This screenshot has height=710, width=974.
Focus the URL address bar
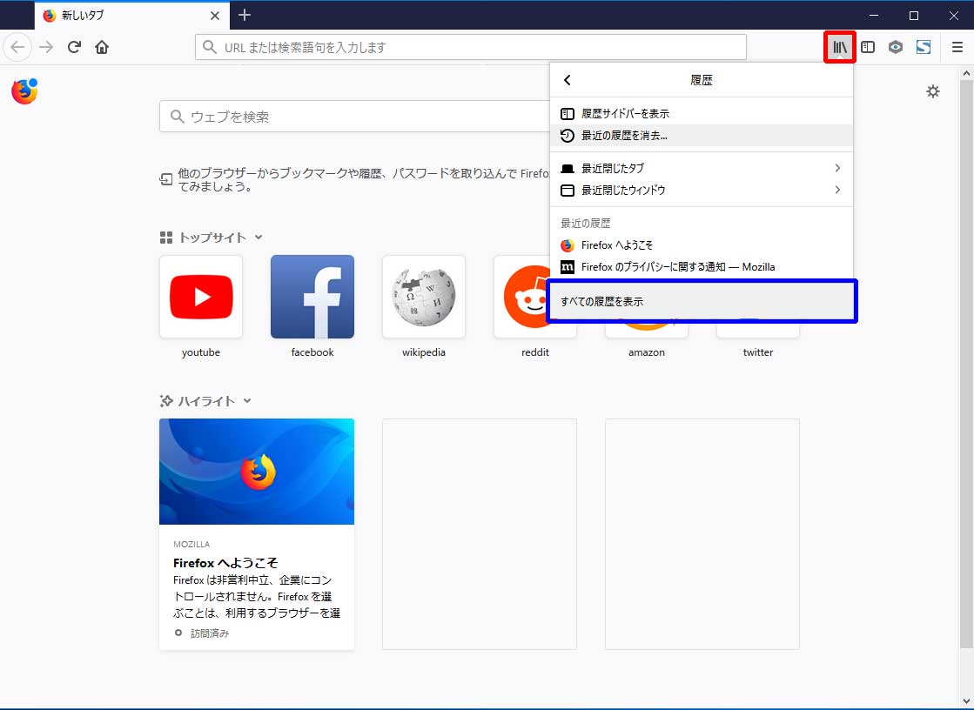pyautogui.click(x=471, y=47)
